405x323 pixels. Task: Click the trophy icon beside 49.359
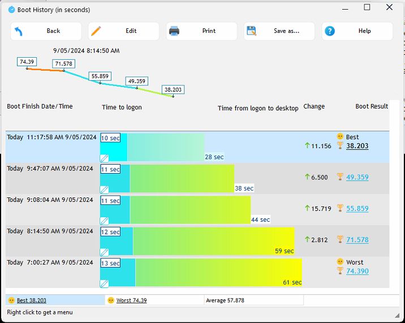(340, 177)
